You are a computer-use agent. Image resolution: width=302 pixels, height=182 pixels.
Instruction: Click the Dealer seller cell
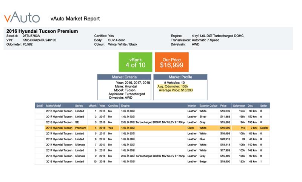click(x=264, y=128)
